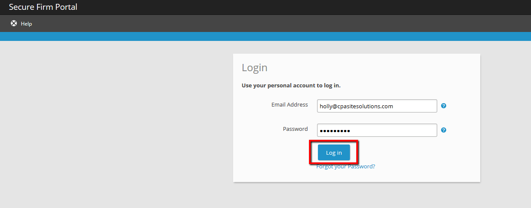Image resolution: width=531 pixels, height=208 pixels.
Task: Click the Password help question icon
Action: 444,130
